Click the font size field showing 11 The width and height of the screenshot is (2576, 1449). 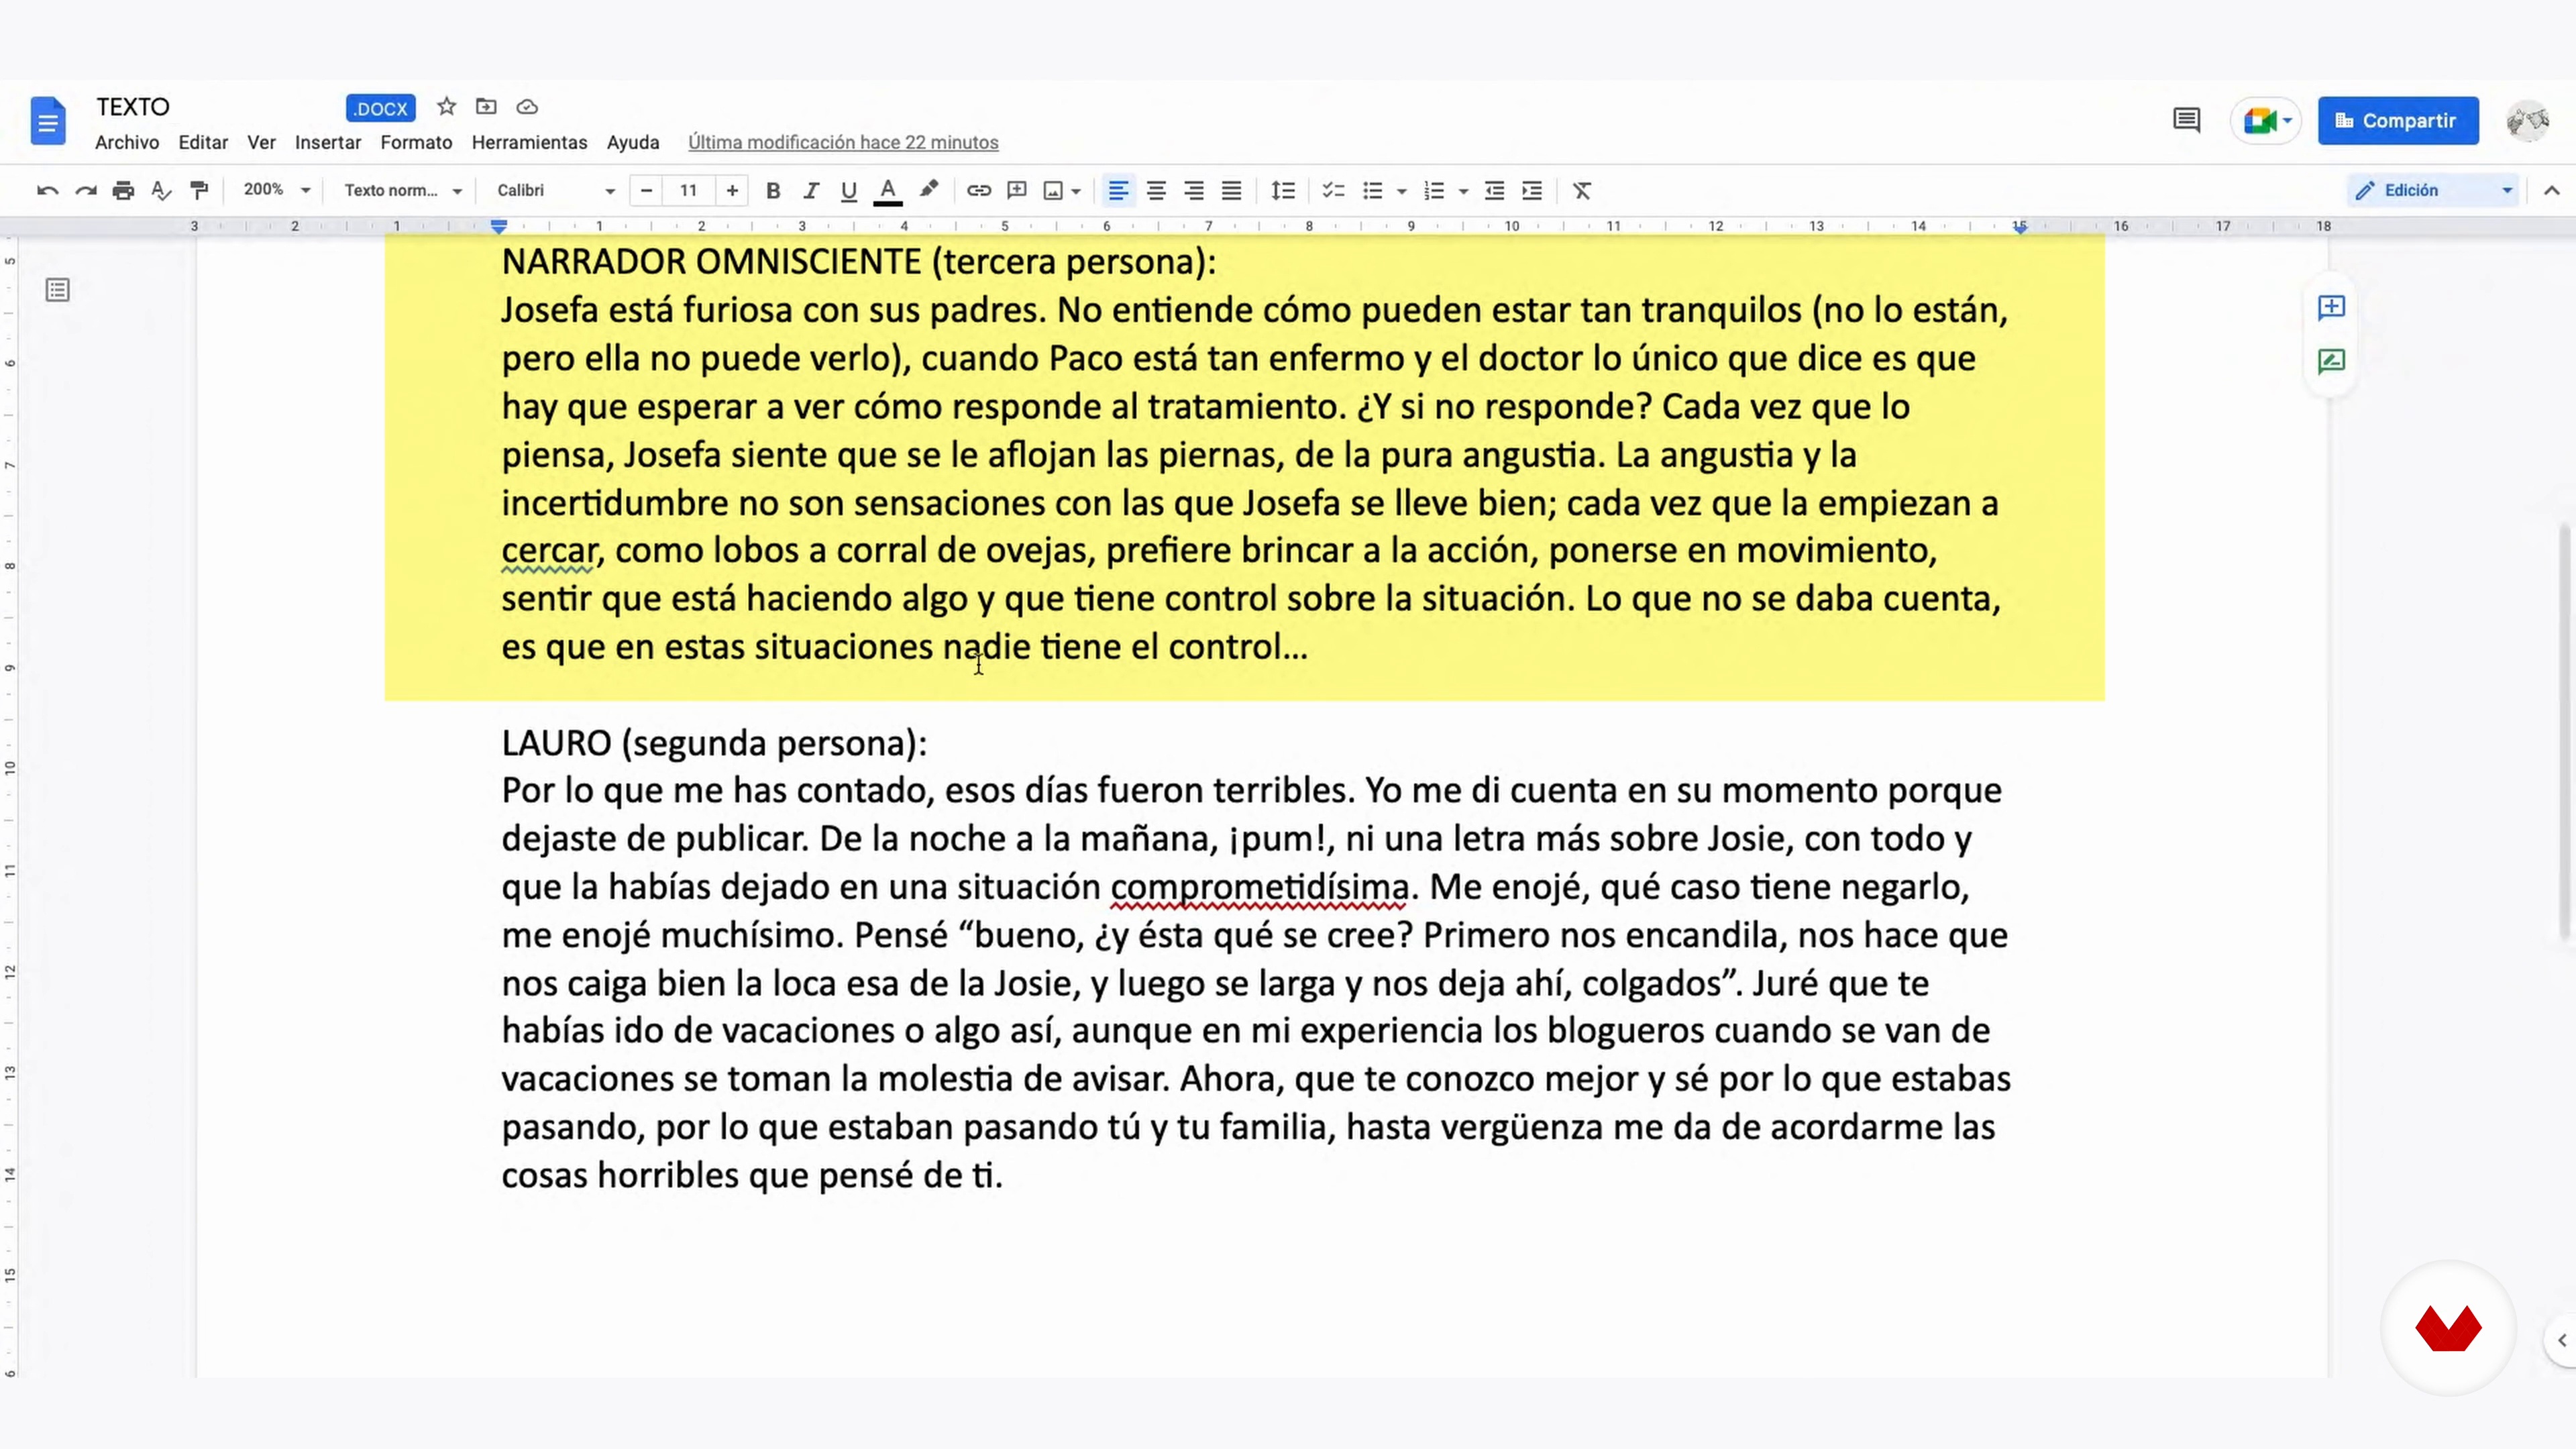[x=689, y=190]
